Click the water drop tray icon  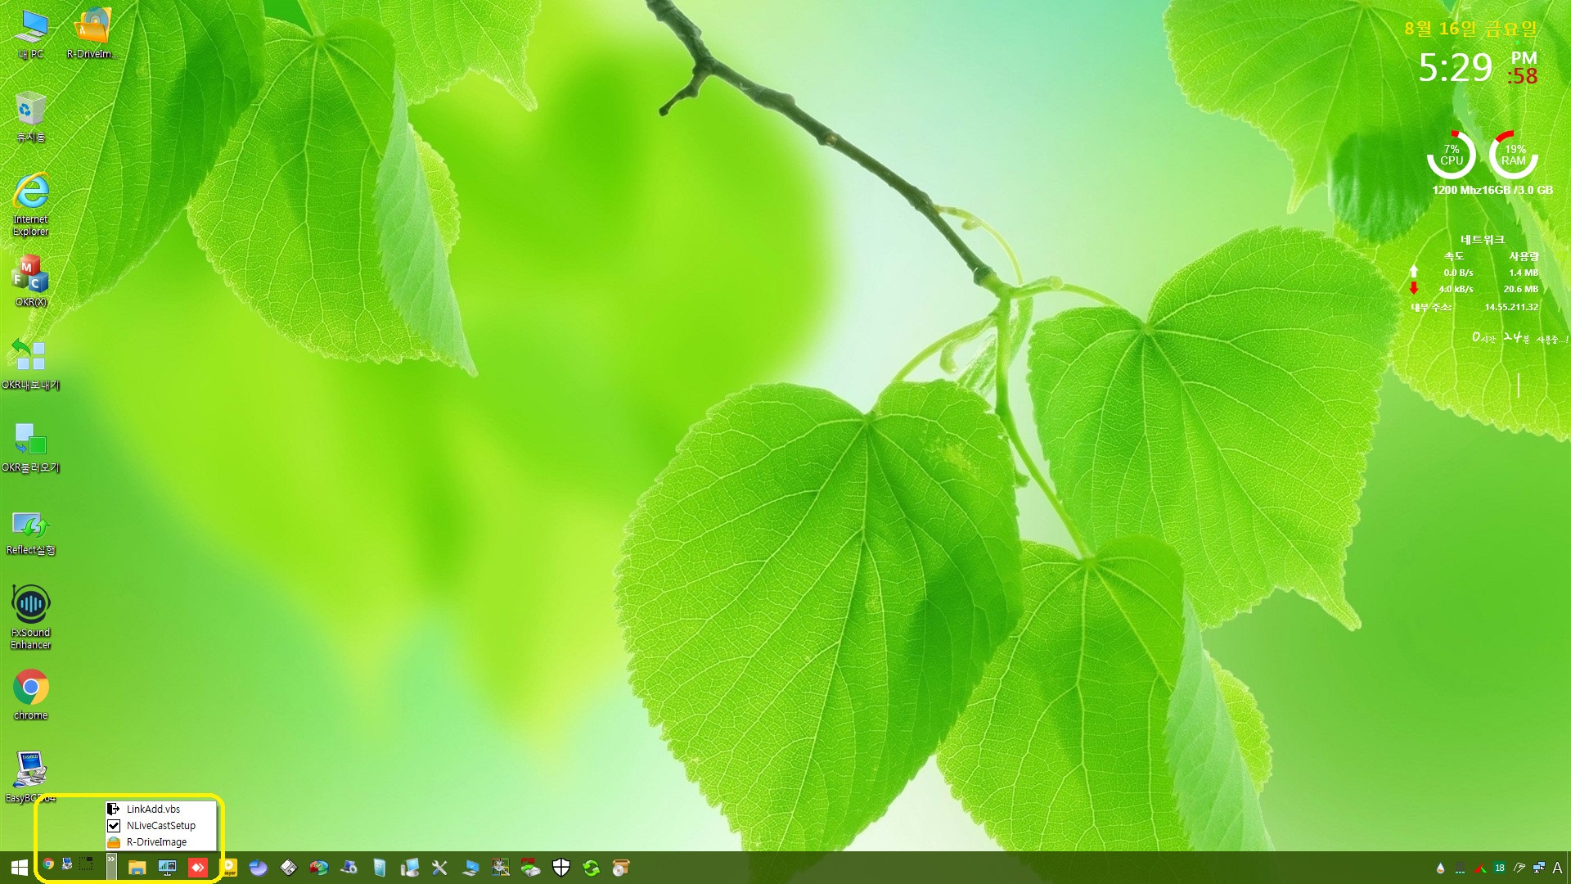(x=1441, y=868)
